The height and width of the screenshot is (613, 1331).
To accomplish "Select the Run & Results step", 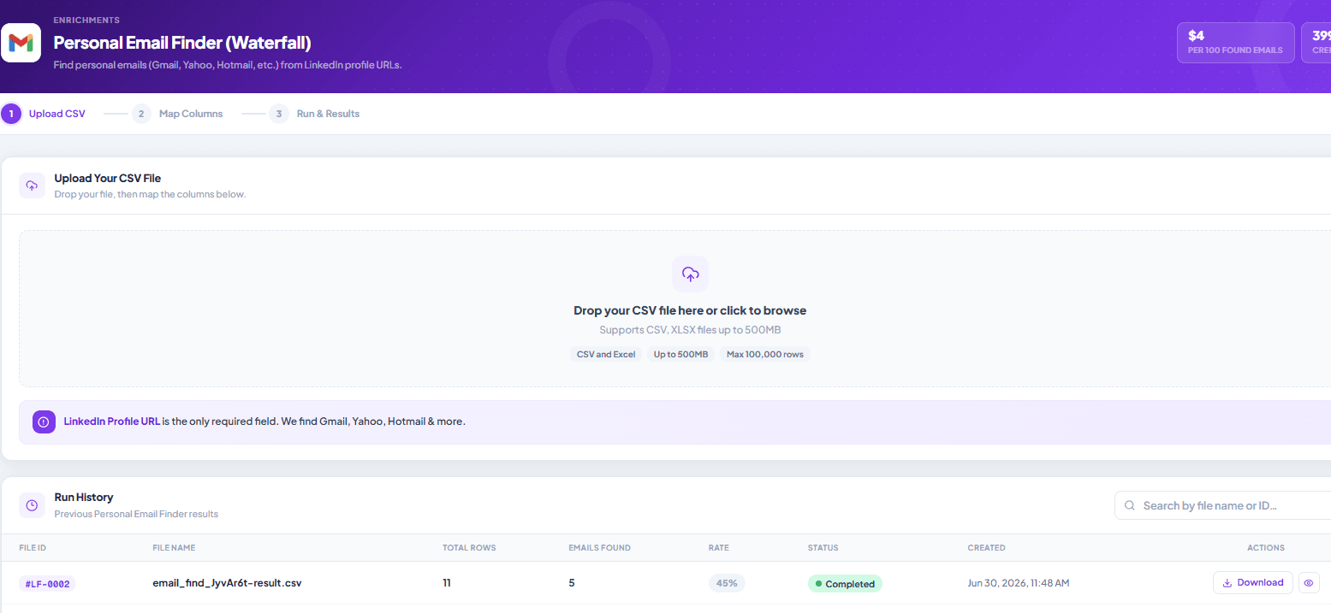I will pos(314,114).
